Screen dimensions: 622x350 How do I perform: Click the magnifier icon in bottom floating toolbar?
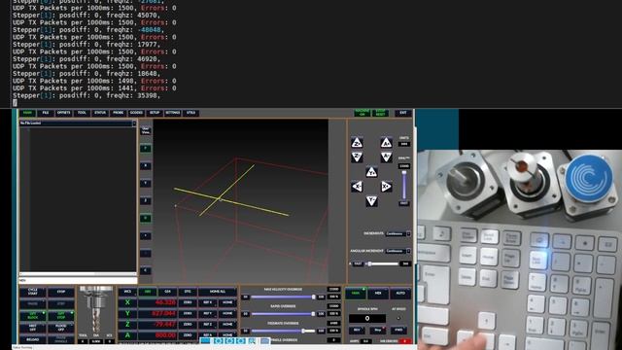252,341
